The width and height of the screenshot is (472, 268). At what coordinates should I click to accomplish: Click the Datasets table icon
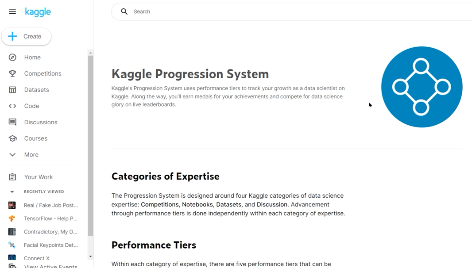pyautogui.click(x=12, y=90)
